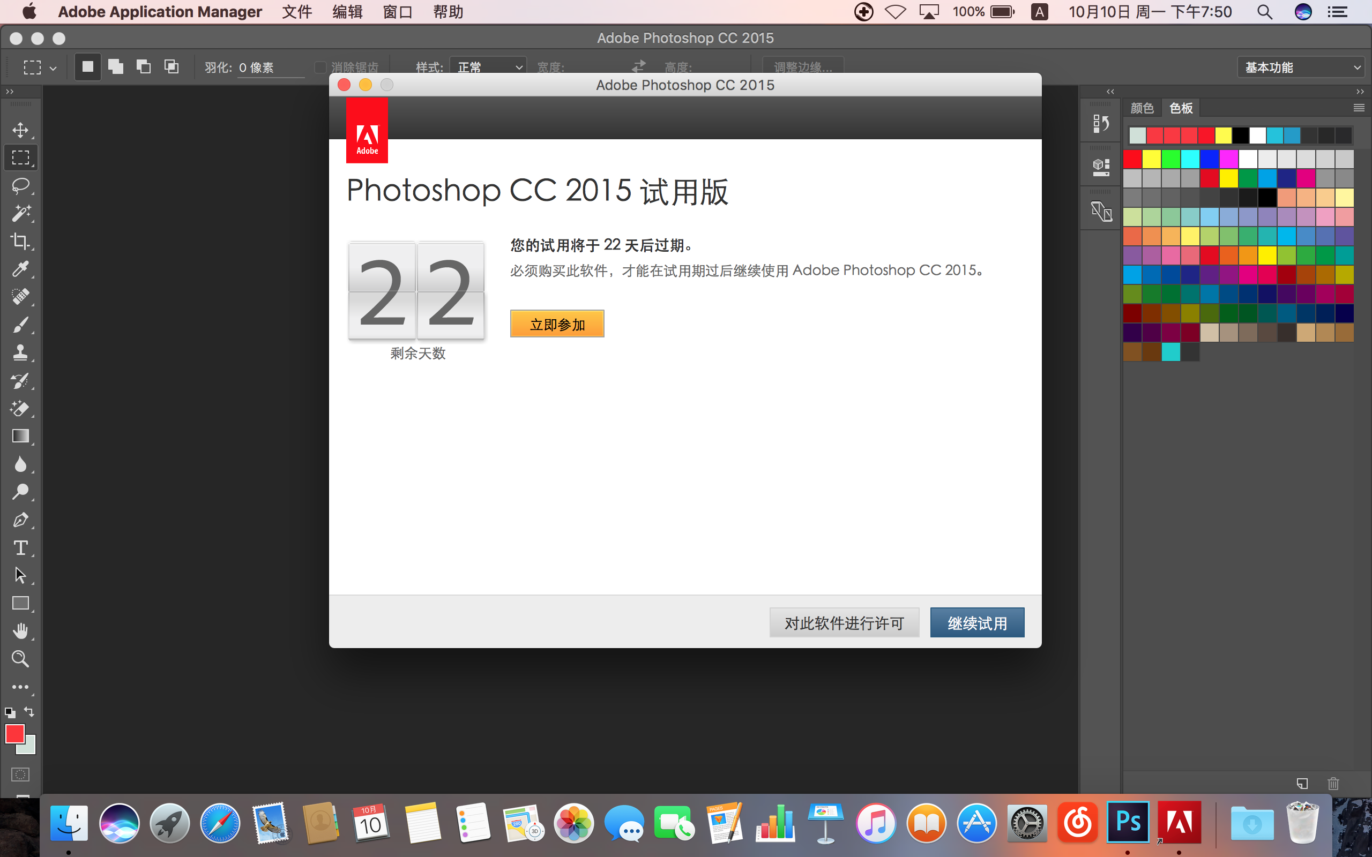Open the History panel icon

click(x=1100, y=123)
